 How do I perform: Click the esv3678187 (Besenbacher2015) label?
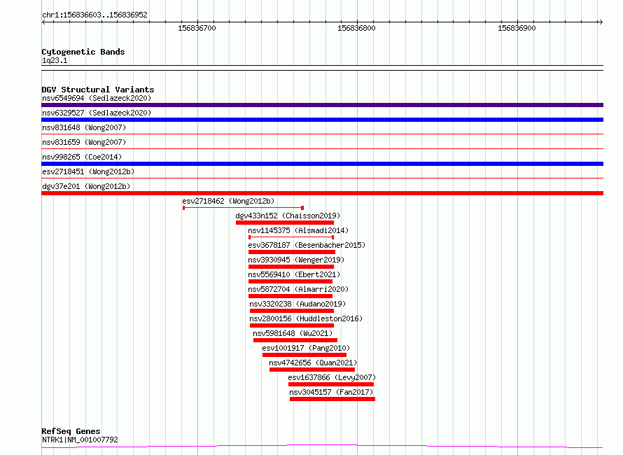(x=307, y=245)
